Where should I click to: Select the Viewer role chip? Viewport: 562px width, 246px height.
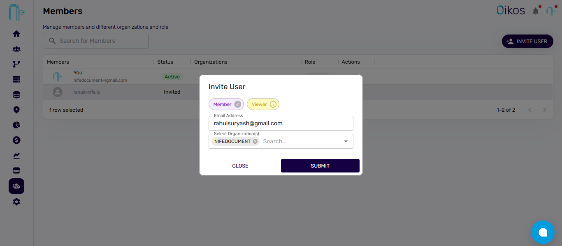click(263, 104)
